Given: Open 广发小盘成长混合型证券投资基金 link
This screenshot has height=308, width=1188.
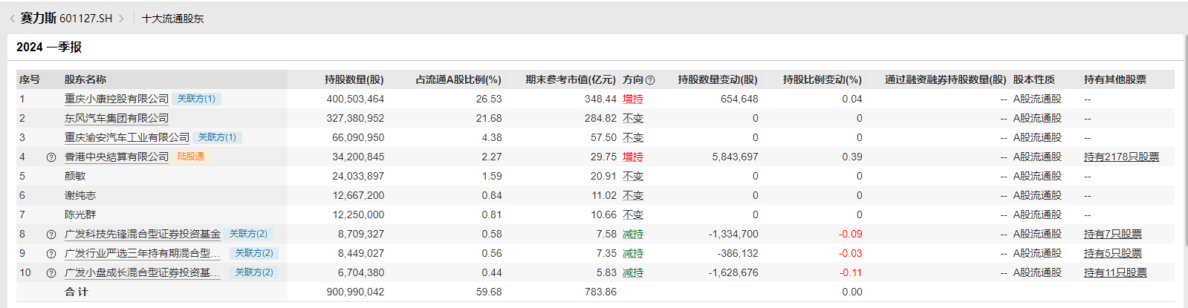Looking at the screenshot, I should 143,272.
